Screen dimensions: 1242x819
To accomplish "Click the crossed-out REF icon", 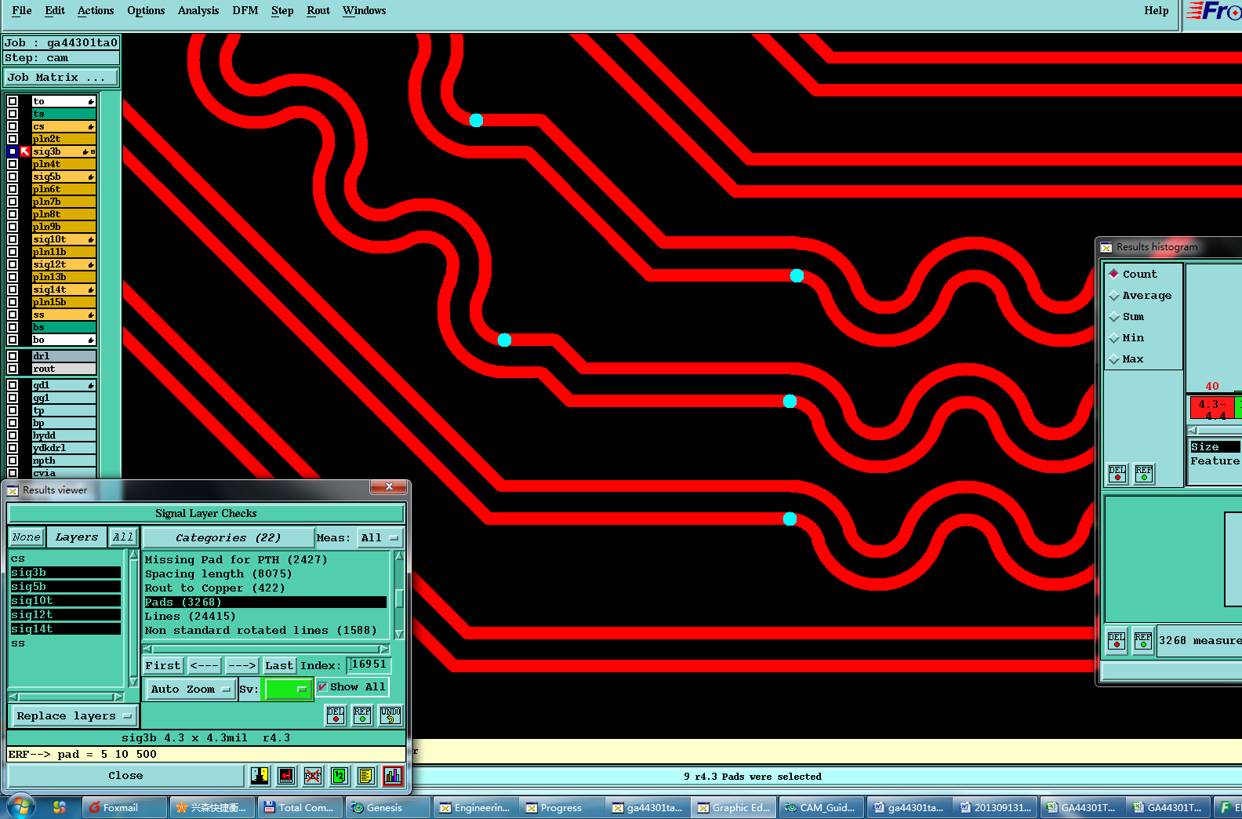I will (313, 776).
